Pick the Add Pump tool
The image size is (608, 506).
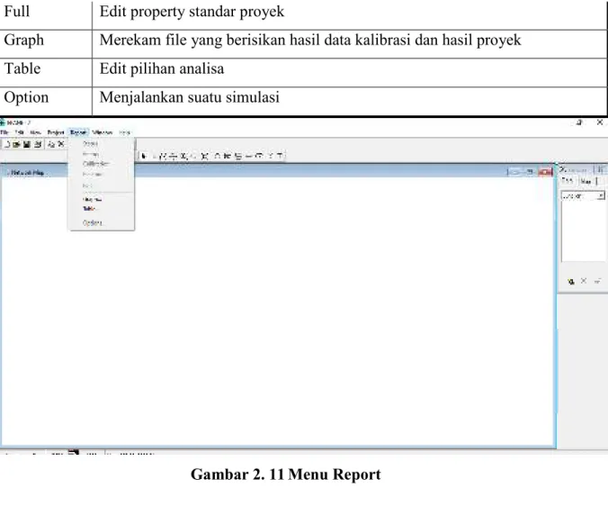(259, 156)
